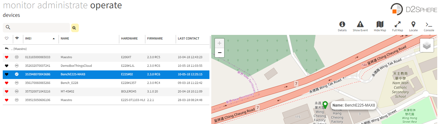Click hardware value E206XT

[126, 57]
